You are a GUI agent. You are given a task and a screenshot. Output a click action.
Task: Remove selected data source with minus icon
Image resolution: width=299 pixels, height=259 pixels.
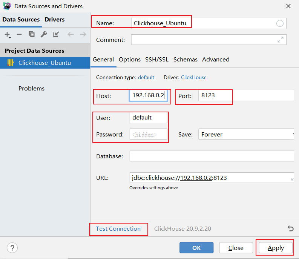19,35
